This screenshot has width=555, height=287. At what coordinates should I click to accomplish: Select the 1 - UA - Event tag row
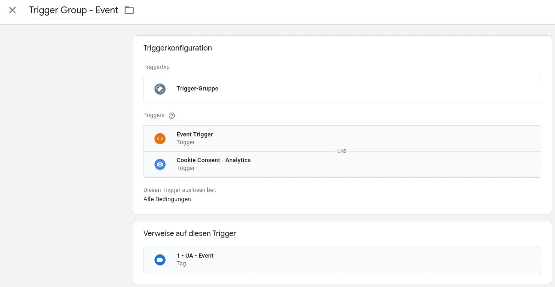(276, 259)
